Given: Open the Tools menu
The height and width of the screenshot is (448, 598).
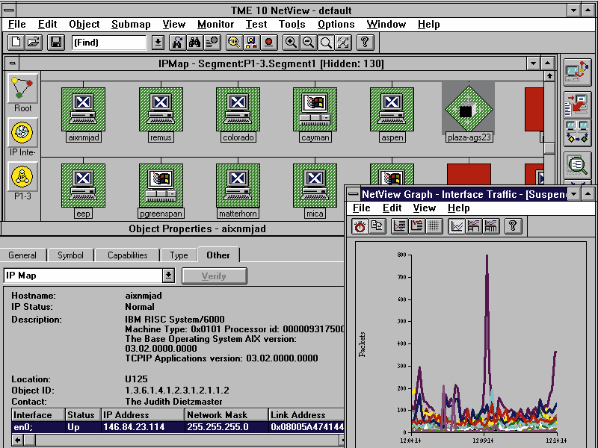Looking at the screenshot, I should (x=292, y=25).
